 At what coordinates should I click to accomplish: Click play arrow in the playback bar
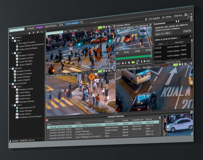(x=142, y=61)
